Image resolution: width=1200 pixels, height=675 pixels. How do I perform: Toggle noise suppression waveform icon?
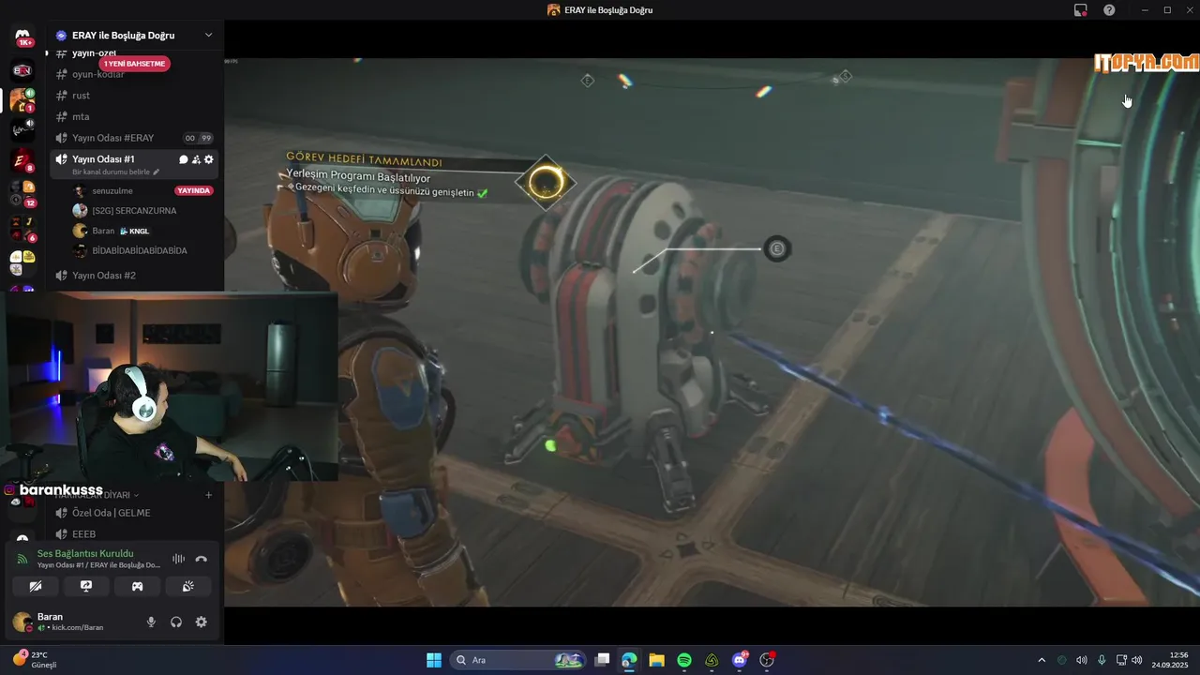pyautogui.click(x=178, y=559)
